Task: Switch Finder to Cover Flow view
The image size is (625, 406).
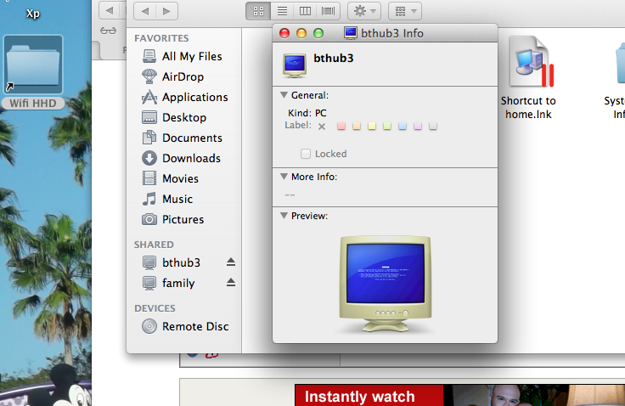Action: pos(328,11)
